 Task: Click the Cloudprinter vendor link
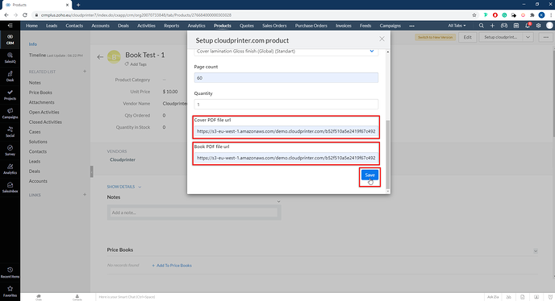pyautogui.click(x=123, y=159)
